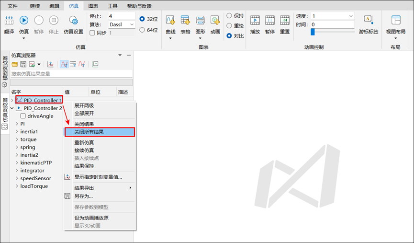Screen dimensions: 414x243
Task: Expand the kinematicPTP tree node
Action: pos(17,162)
